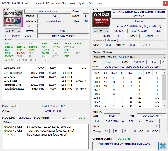Click Microsoft Windows 10 Professional Build 10240 field
Viewport: 168px width, 151px height.
pos(124,146)
